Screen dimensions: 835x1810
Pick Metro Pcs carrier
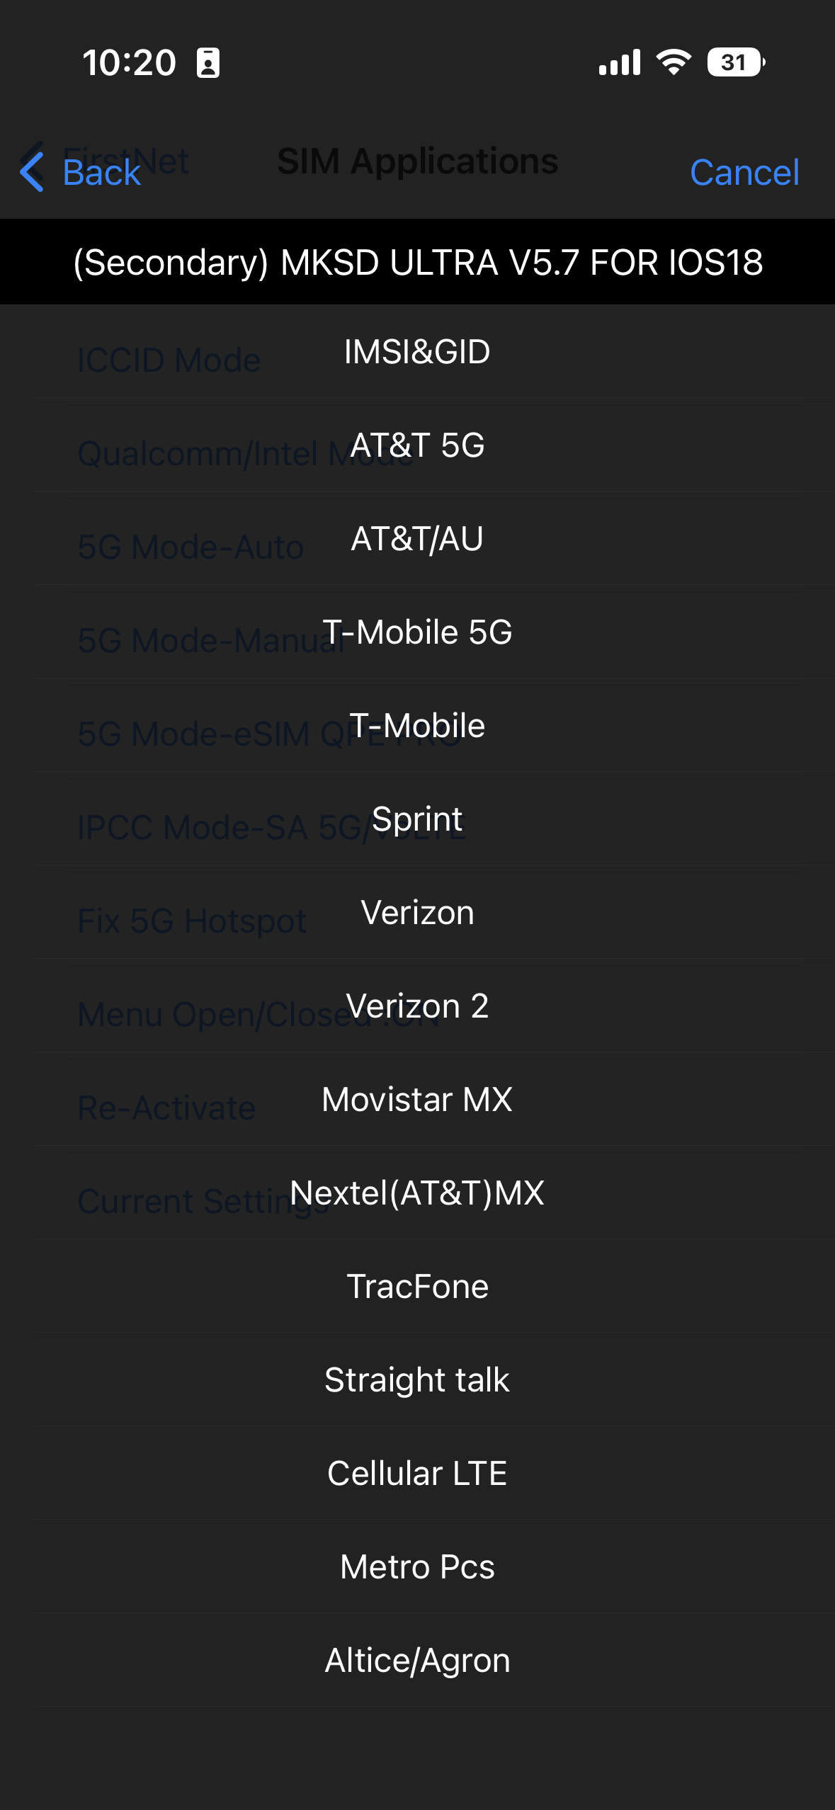tap(417, 1567)
